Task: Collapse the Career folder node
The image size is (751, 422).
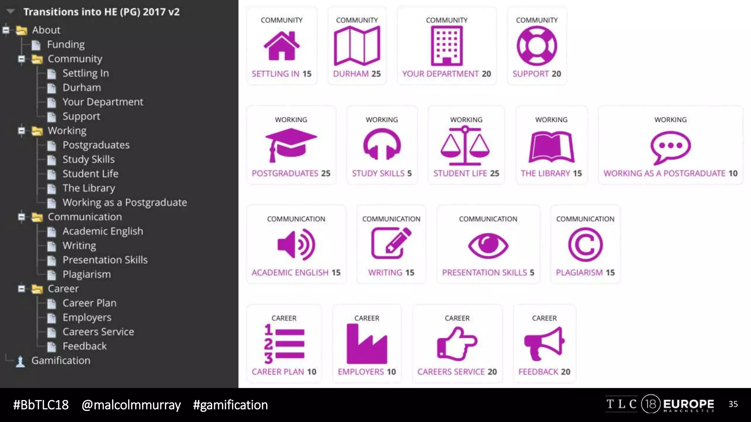Action: pyautogui.click(x=22, y=289)
